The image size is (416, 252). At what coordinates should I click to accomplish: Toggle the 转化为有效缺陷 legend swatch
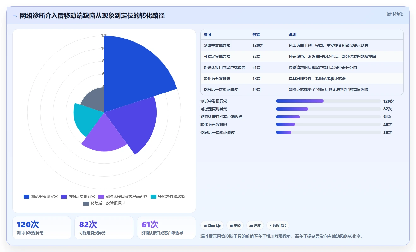coord(153,196)
